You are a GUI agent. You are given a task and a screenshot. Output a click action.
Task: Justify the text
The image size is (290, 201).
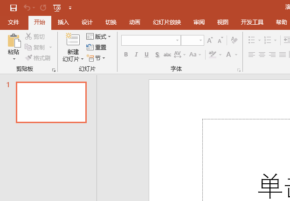(283, 55)
